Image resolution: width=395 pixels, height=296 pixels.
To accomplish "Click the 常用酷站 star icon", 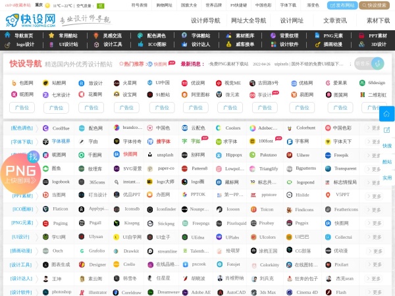I will tap(51, 36).
